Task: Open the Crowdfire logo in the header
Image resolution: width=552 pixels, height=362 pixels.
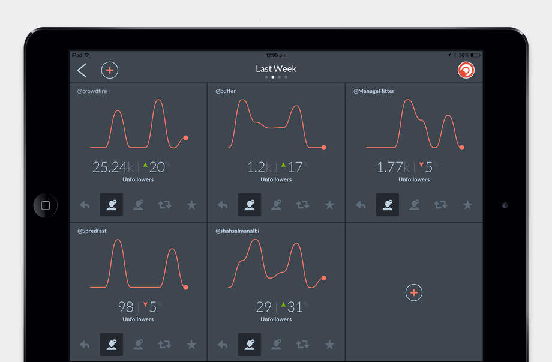Action: point(466,70)
